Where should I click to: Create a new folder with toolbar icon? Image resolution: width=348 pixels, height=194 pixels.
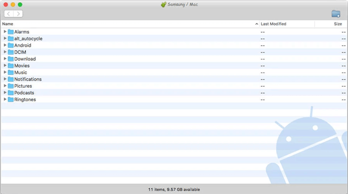(x=336, y=14)
